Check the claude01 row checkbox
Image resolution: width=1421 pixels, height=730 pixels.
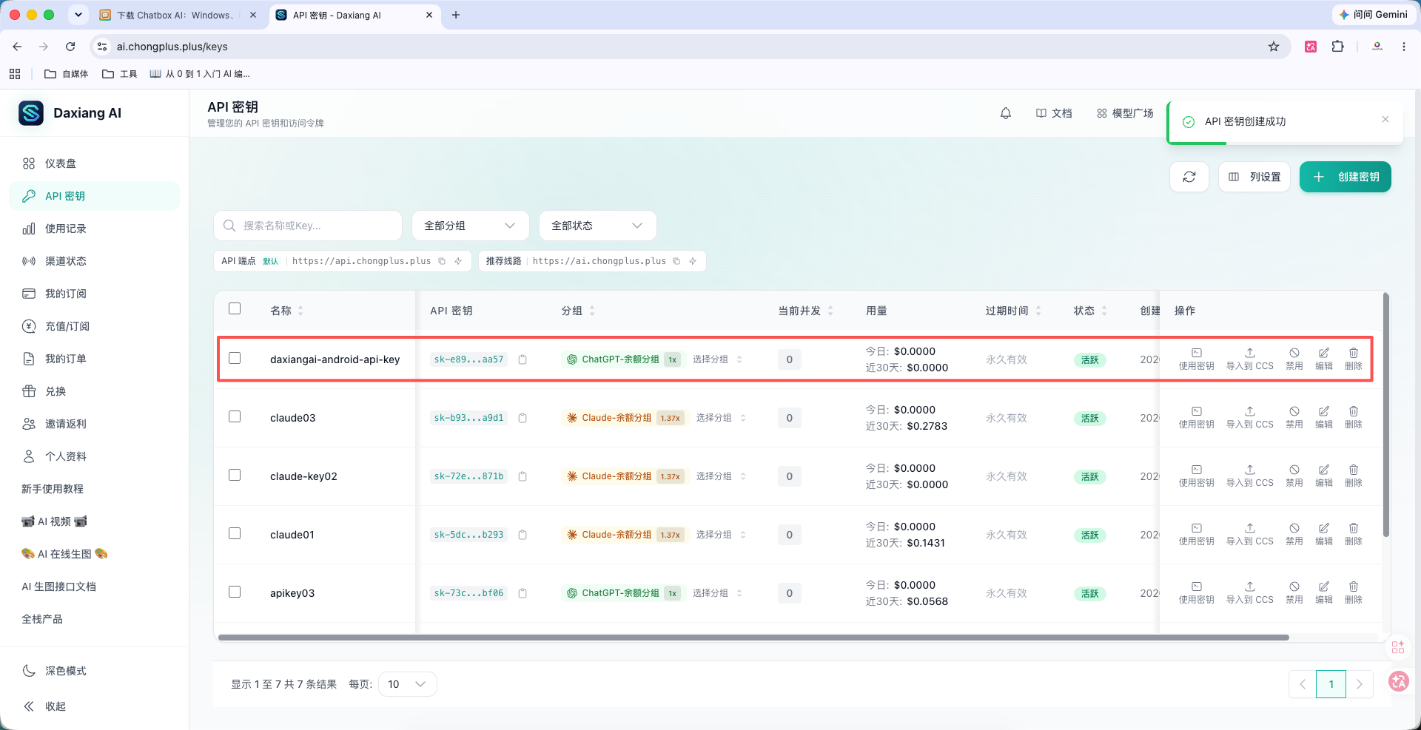click(x=235, y=533)
